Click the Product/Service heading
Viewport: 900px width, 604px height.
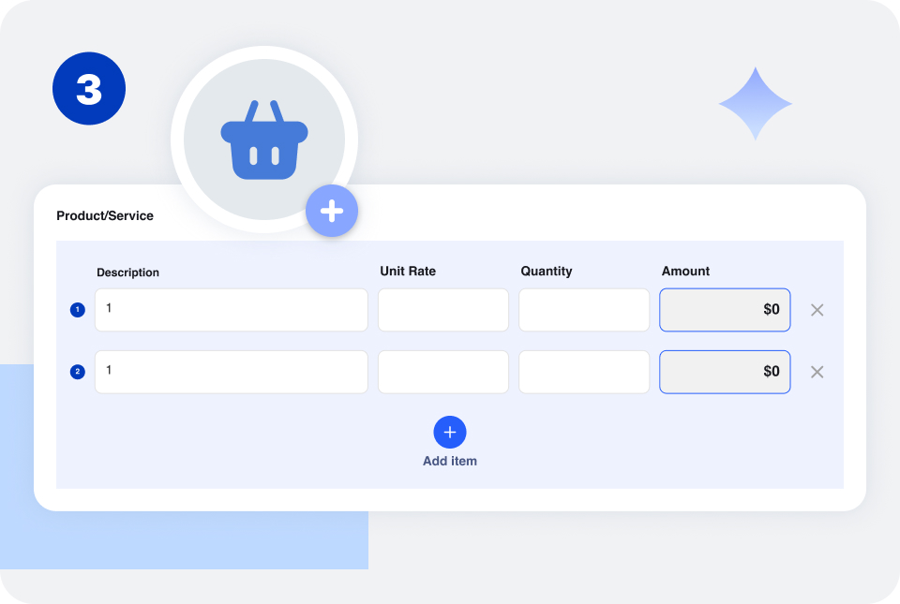(105, 215)
